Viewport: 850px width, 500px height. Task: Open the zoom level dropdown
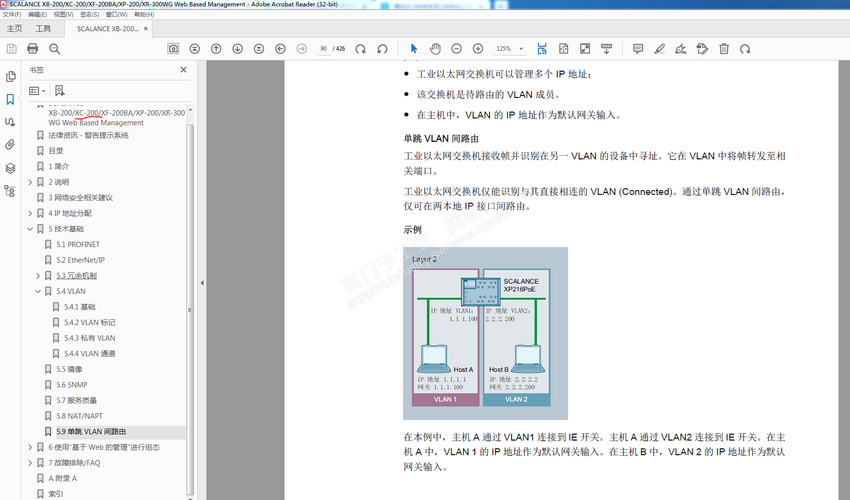[521, 49]
